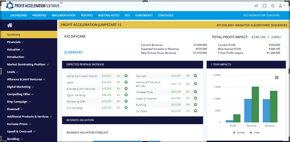
Task: Click the XYZ Momentum Coaching link
Action: pyautogui.click(x=261, y=16)
